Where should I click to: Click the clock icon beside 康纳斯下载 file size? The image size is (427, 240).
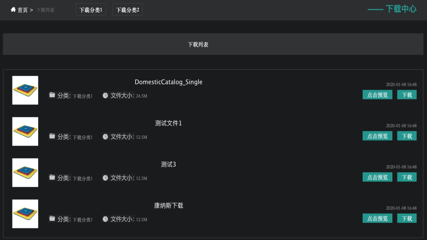pyautogui.click(x=105, y=219)
